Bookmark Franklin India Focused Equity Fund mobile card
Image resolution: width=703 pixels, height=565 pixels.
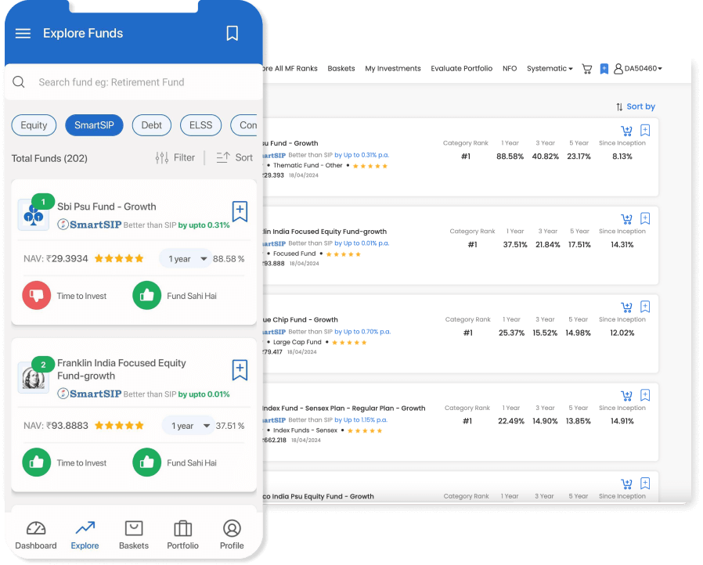[240, 370]
